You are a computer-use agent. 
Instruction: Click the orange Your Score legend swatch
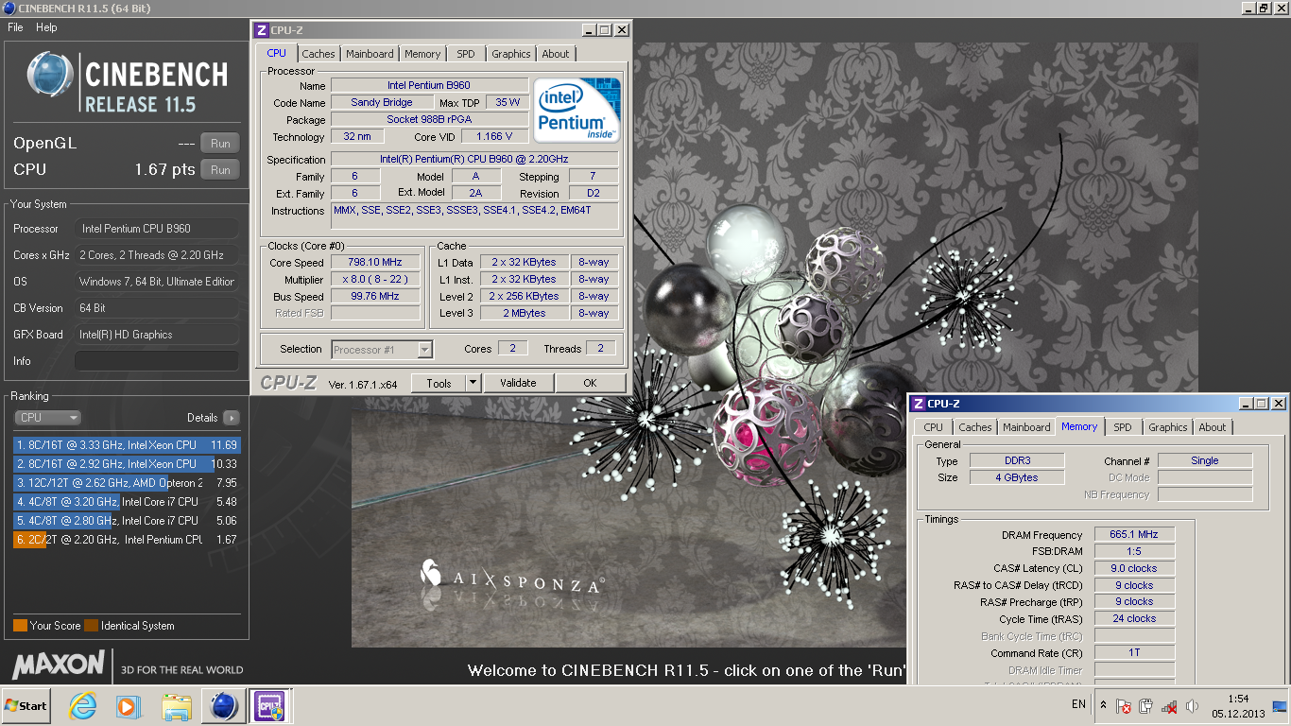[20, 626]
